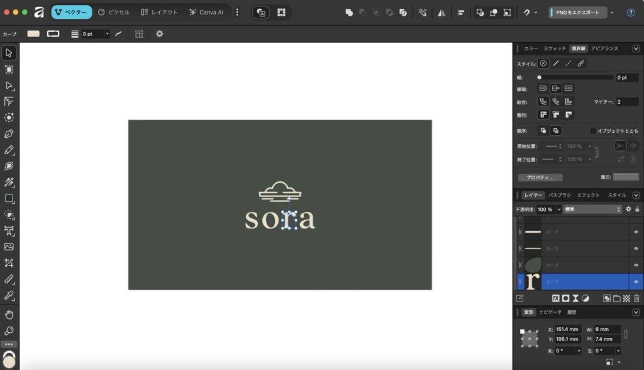Click the add mask layer icon
Image resolution: width=644 pixels, height=370 pixels.
tap(565, 298)
